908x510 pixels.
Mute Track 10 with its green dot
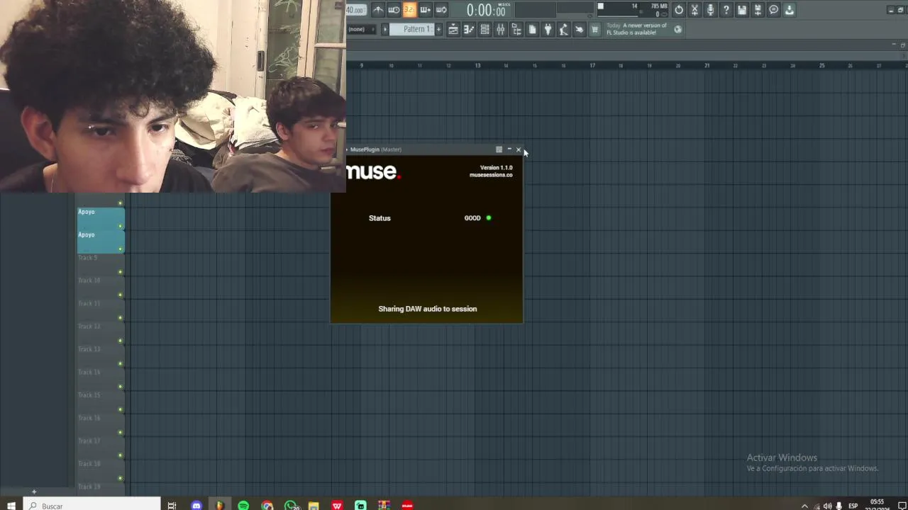121,295
